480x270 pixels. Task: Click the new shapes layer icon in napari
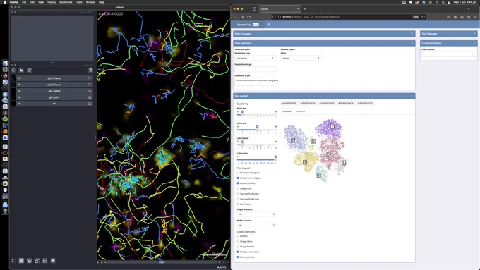click(21, 70)
